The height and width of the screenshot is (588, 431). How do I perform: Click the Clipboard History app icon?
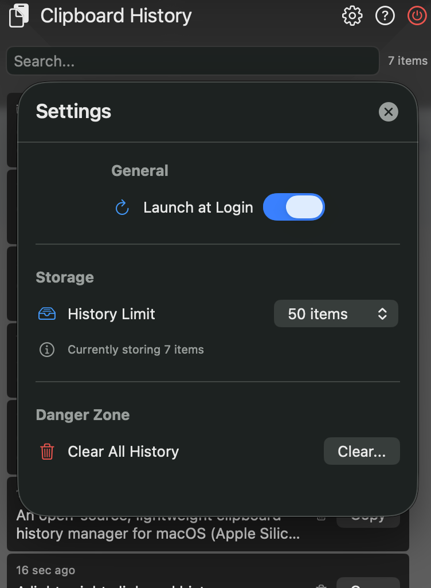[19, 15]
